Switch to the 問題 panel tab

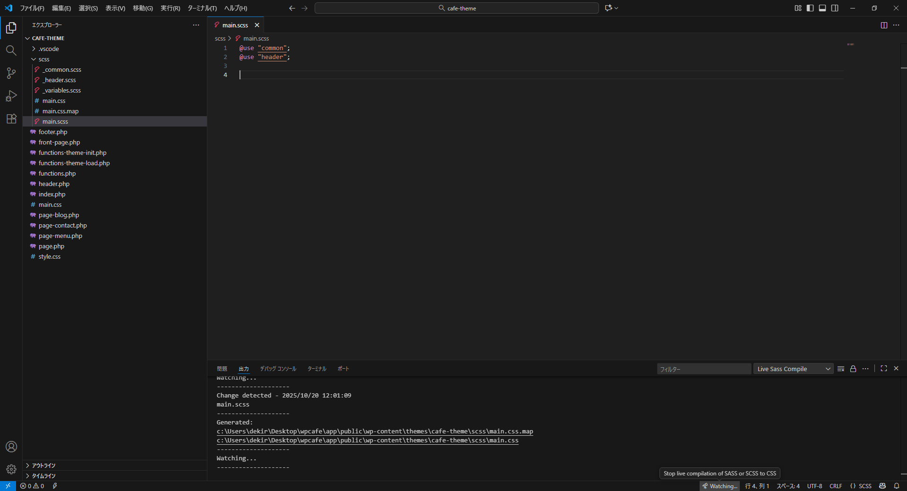click(x=222, y=369)
